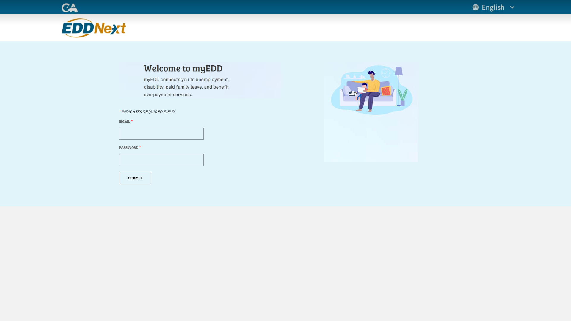Viewport: 571px width, 321px height.
Task: Click the CA.gov bear logo
Action: coord(70,8)
